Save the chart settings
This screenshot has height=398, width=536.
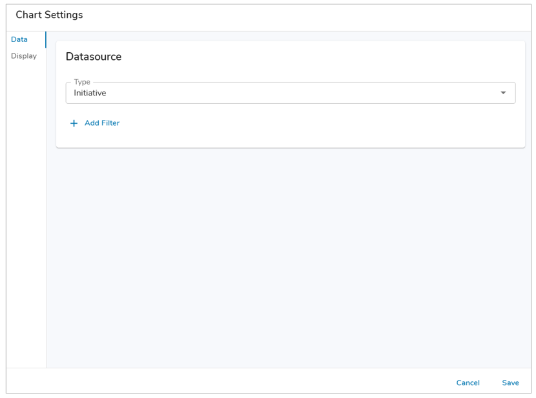click(510, 383)
